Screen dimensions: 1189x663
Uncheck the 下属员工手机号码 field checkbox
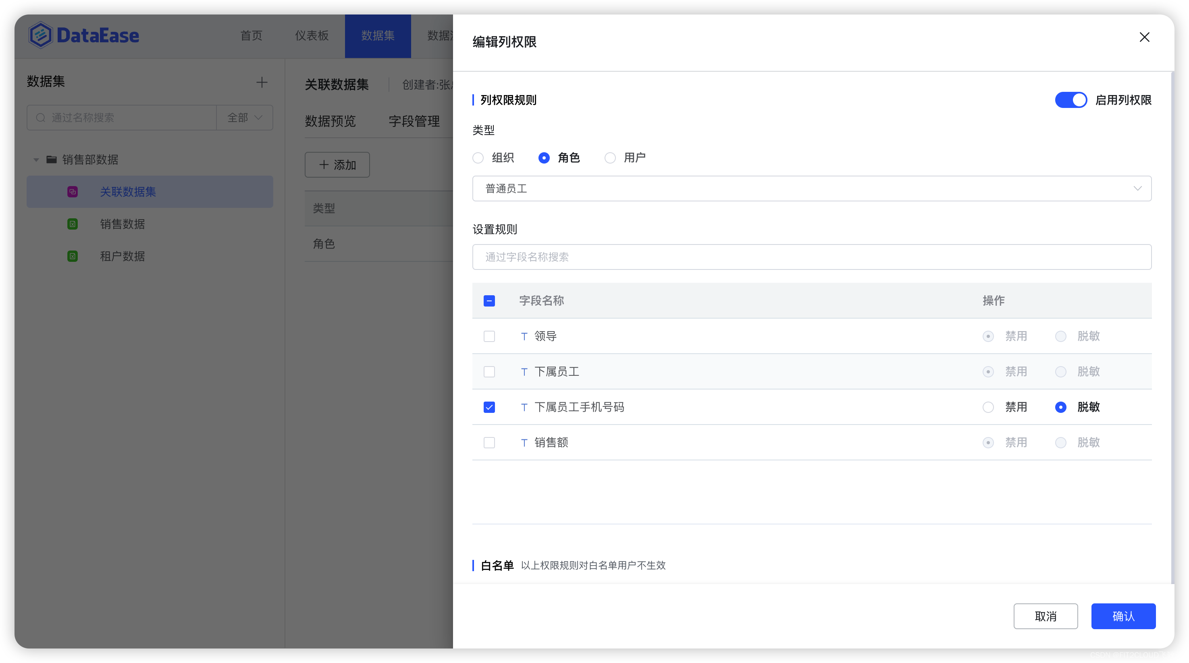[x=489, y=407]
